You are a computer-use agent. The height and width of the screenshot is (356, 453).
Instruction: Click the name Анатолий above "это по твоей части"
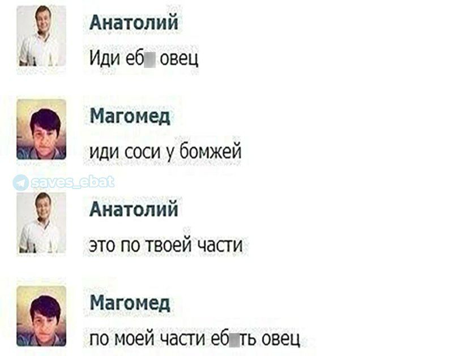tap(134, 209)
